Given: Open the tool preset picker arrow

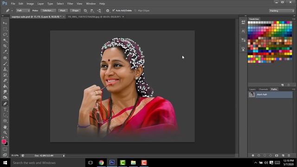Looking at the screenshot, I should click(12, 11).
